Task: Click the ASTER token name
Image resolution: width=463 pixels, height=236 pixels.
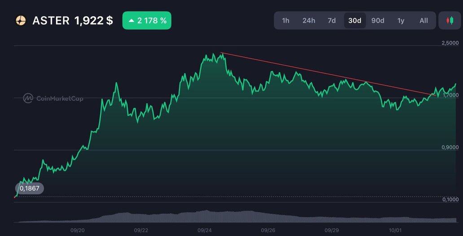Action: click(51, 21)
